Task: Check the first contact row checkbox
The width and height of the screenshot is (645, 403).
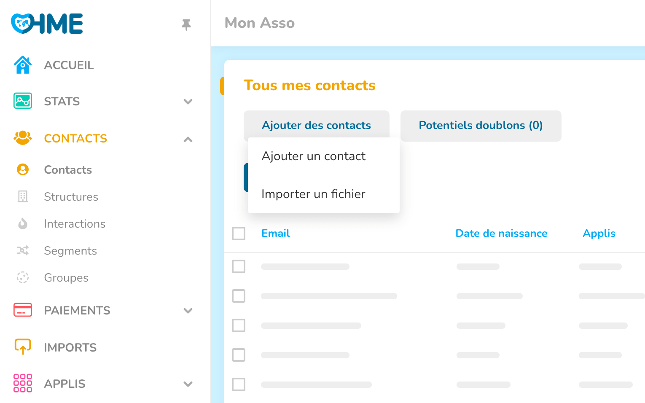Action: pyautogui.click(x=239, y=266)
